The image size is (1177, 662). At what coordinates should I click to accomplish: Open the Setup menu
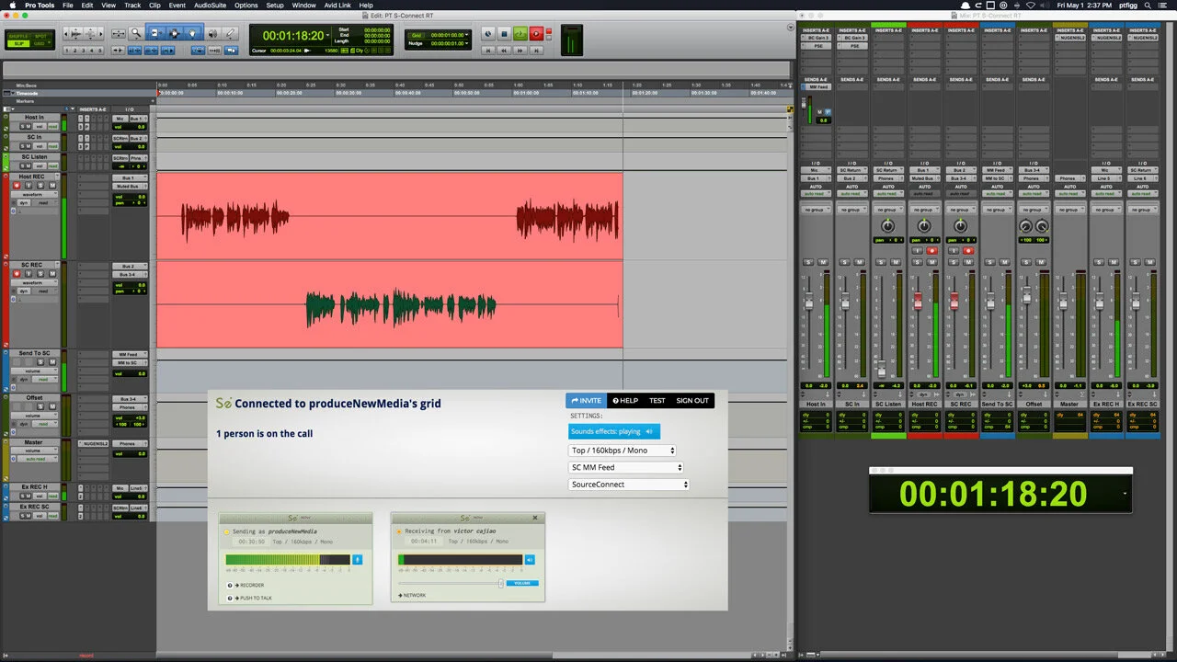(275, 6)
